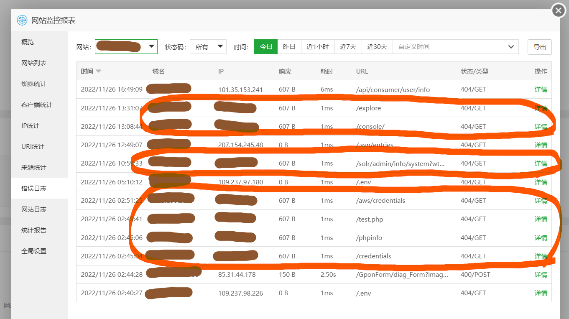Click the 150 B response size cell
The image size is (569, 319).
[x=287, y=275]
